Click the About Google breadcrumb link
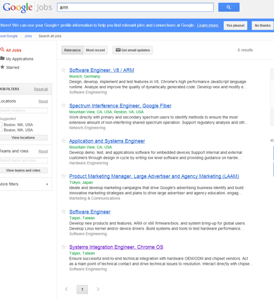 [9, 36]
